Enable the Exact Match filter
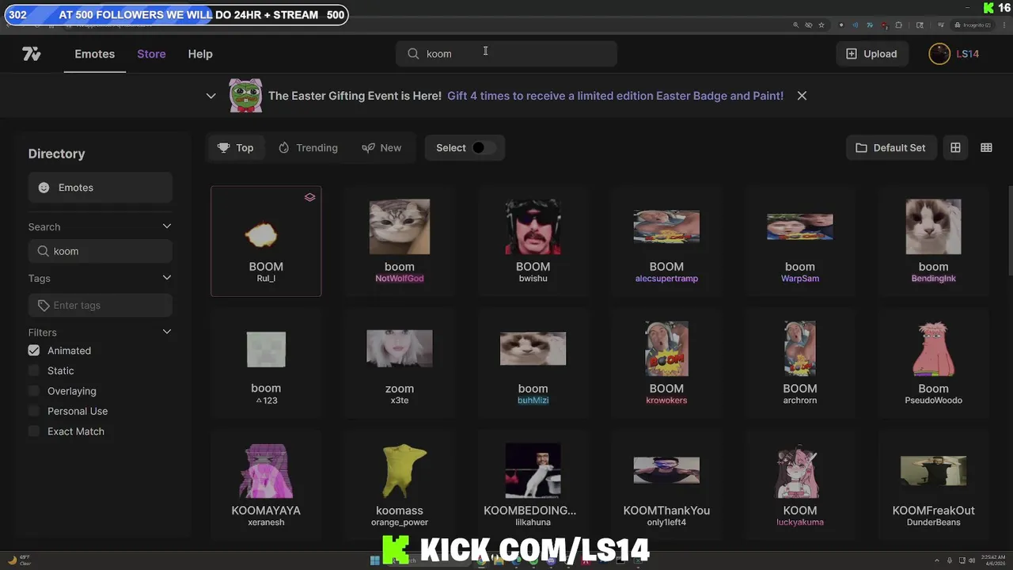1013x570 pixels. 33,431
